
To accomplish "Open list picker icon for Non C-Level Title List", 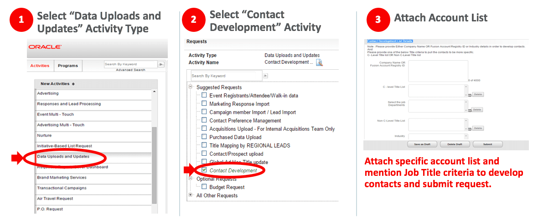I will coord(469,129).
